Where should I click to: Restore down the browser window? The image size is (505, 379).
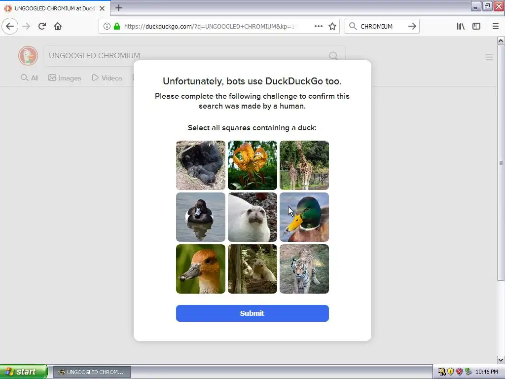click(487, 6)
